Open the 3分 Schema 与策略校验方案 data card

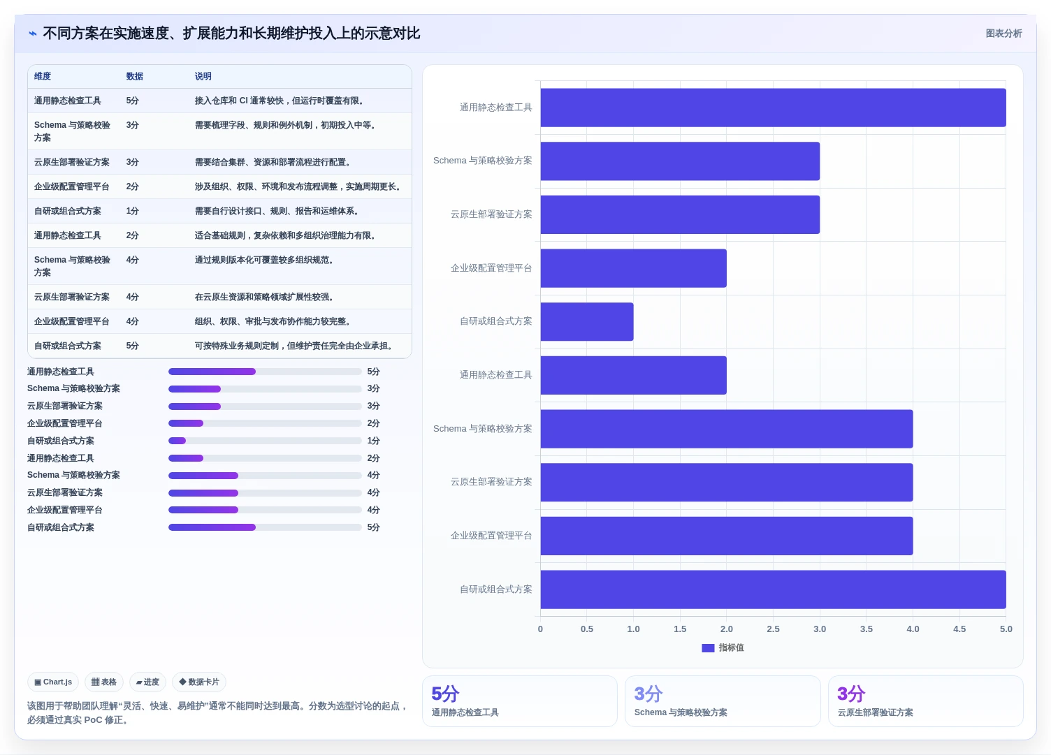point(723,701)
